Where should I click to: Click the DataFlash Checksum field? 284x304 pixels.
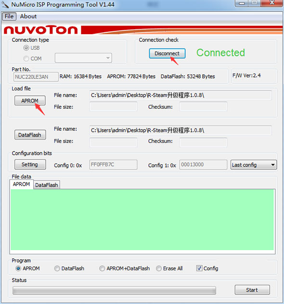[203, 142]
